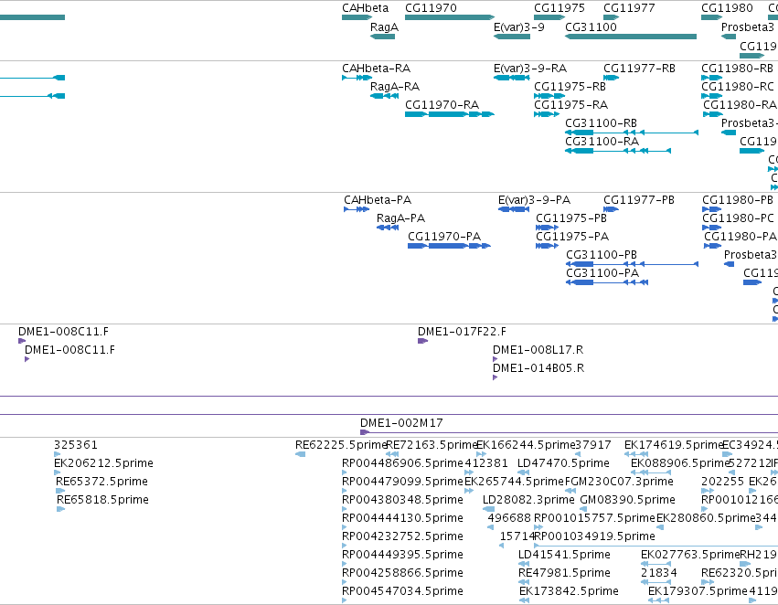Screen dimensions: 778x605
Task: Select the CG11975-PB protein label
Action: tap(571, 218)
